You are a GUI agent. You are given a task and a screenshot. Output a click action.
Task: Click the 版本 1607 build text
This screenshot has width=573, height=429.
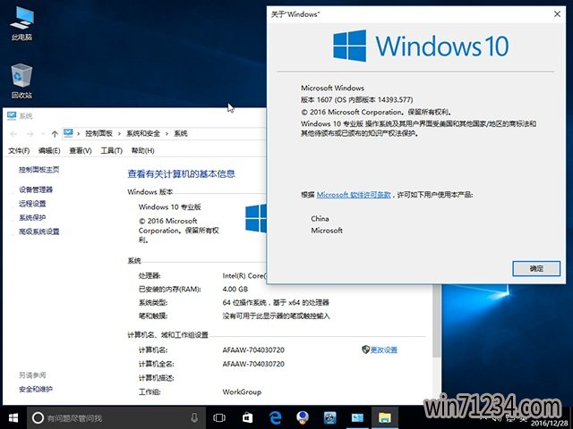coord(356,99)
